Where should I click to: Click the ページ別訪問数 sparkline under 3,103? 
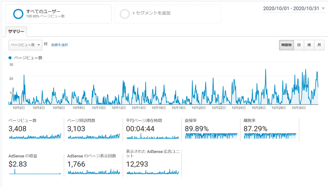[x=94, y=136]
